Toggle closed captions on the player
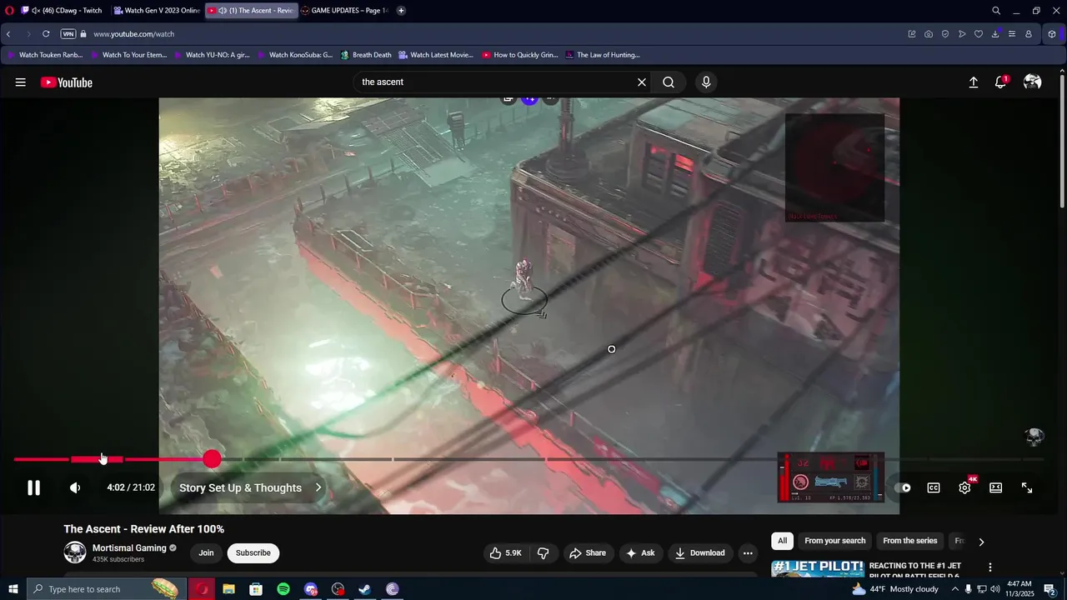 (934, 487)
